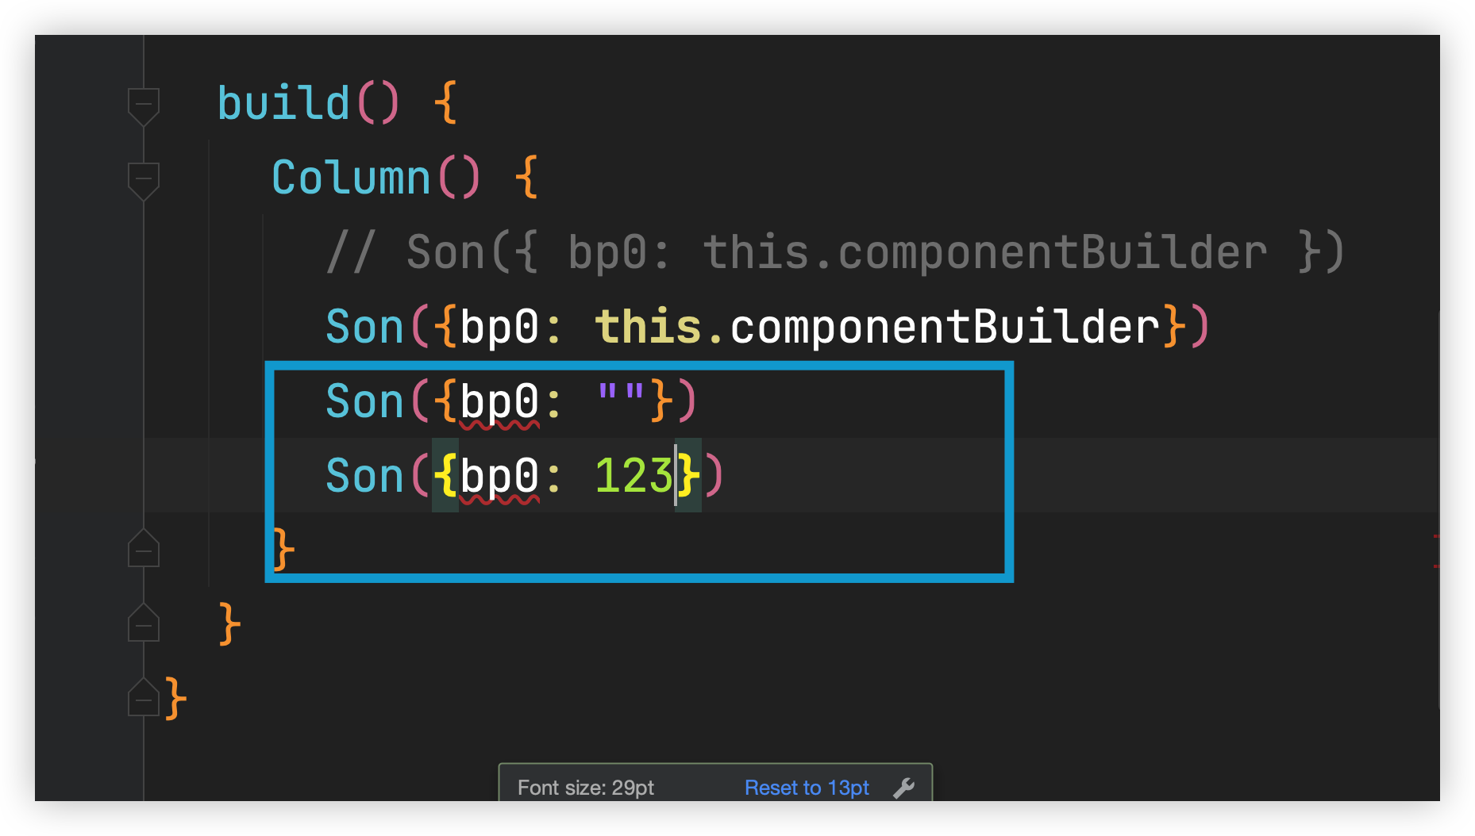The width and height of the screenshot is (1475, 836).
Task: Click the underlined bp0 in the empty string line
Action: [499, 402]
